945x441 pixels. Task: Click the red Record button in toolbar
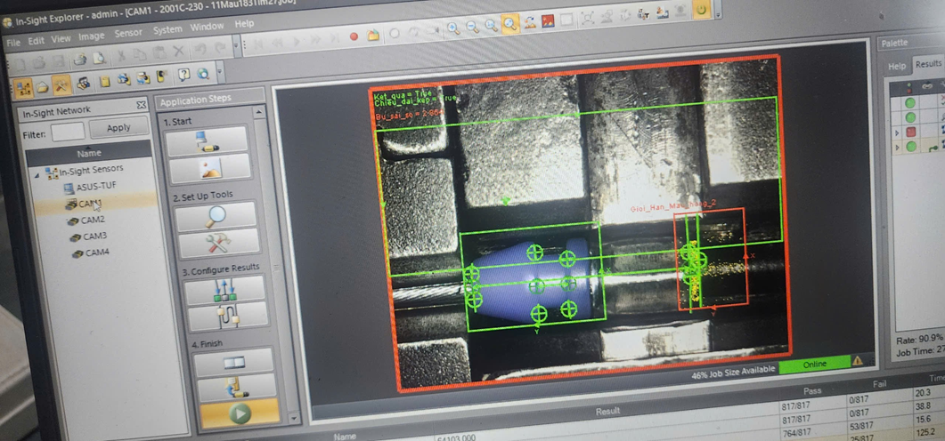click(354, 36)
